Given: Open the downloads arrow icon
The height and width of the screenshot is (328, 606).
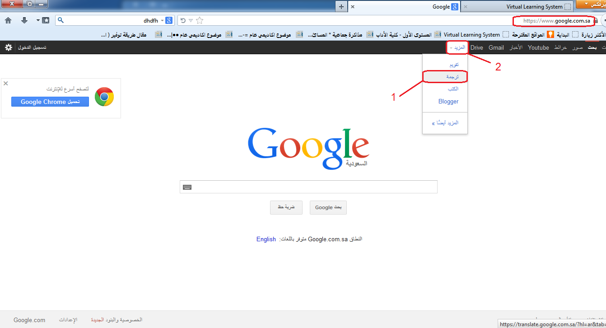Looking at the screenshot, I should [24, 20].
